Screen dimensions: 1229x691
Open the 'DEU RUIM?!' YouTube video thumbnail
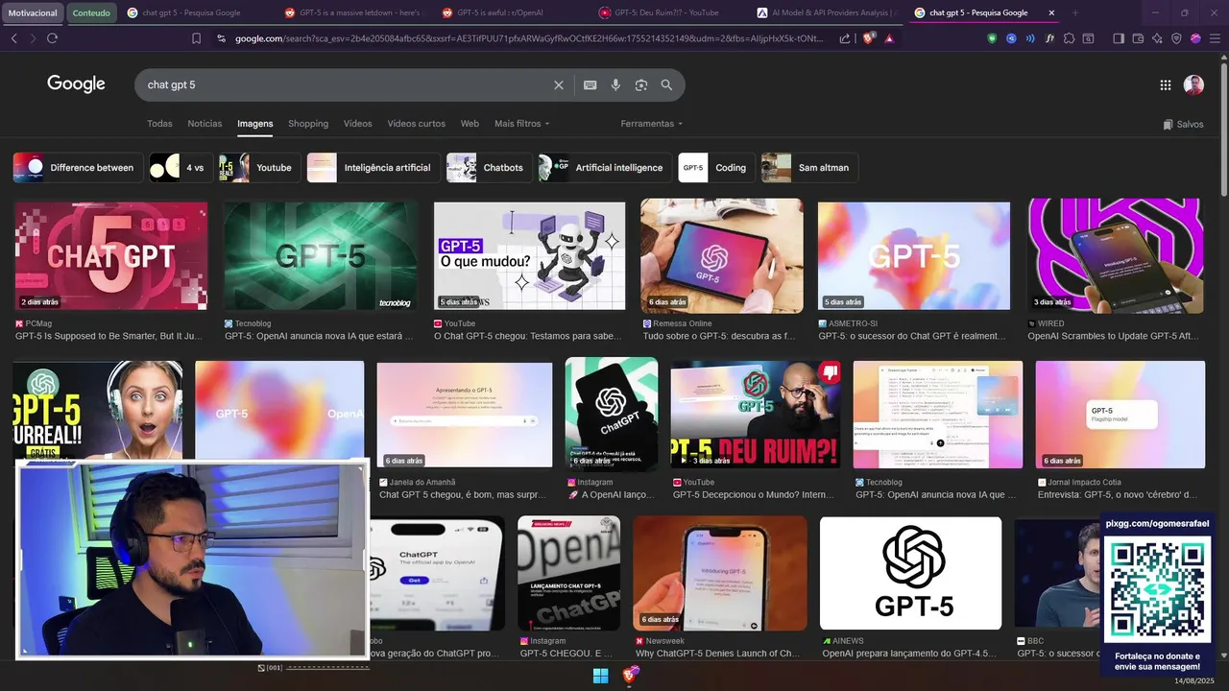coord(756,414)
